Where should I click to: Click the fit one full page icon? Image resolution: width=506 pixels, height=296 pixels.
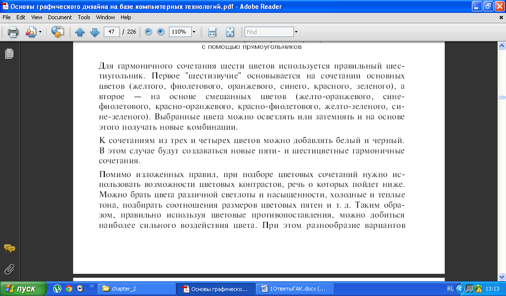(x=230, y=32)
